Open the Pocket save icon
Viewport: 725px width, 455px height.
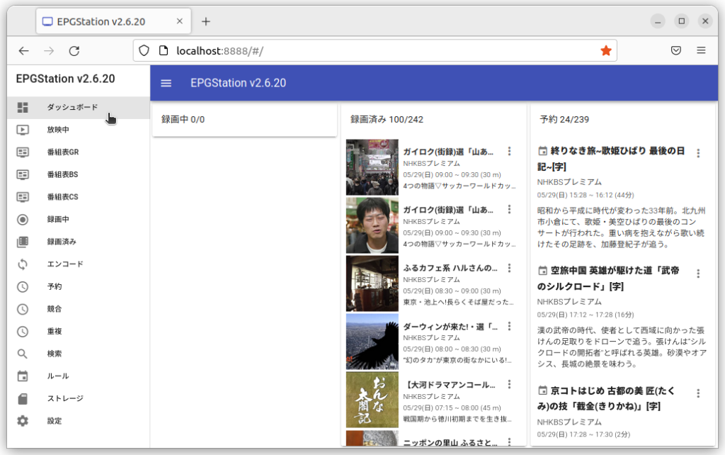(x=676, y=50)
